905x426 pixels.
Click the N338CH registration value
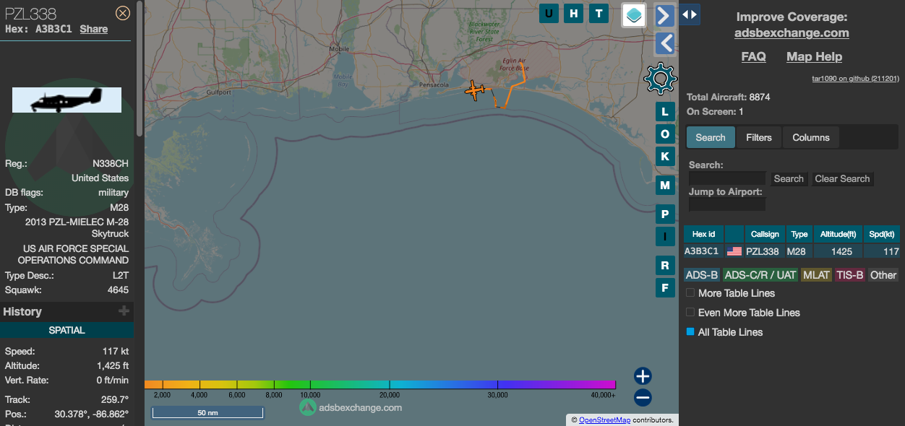point(111,163)
